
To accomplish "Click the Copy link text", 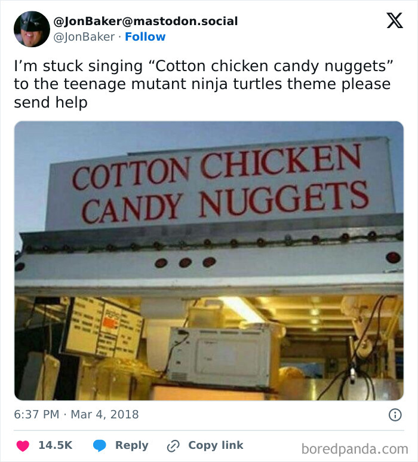I will [x=216, y=445].
